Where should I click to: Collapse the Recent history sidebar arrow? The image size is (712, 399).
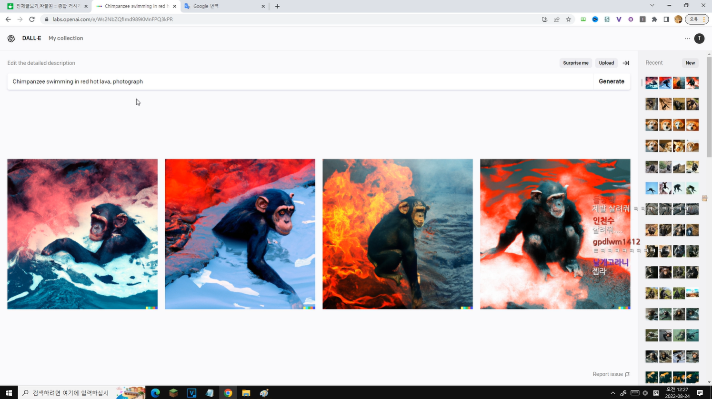[626, 63]
